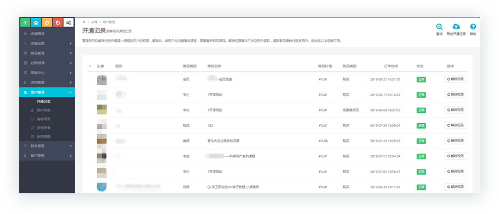Expand the 商品管理 sidebar section

click(47, 53)
